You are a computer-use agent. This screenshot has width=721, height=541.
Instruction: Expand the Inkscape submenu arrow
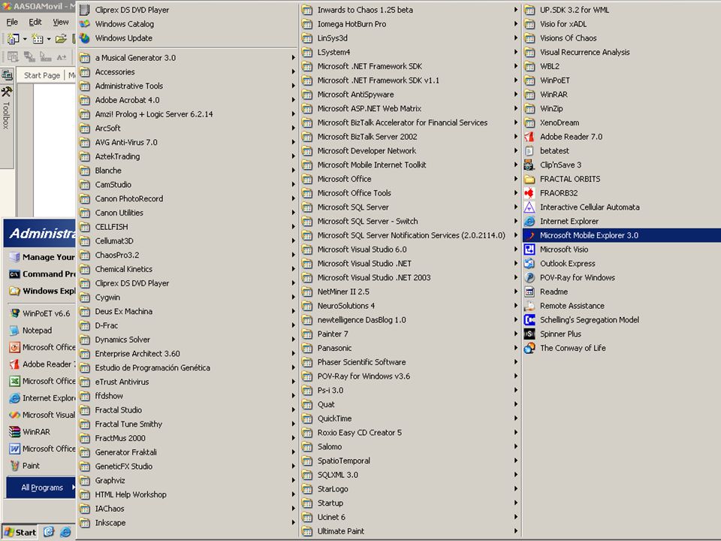point(294,523)
